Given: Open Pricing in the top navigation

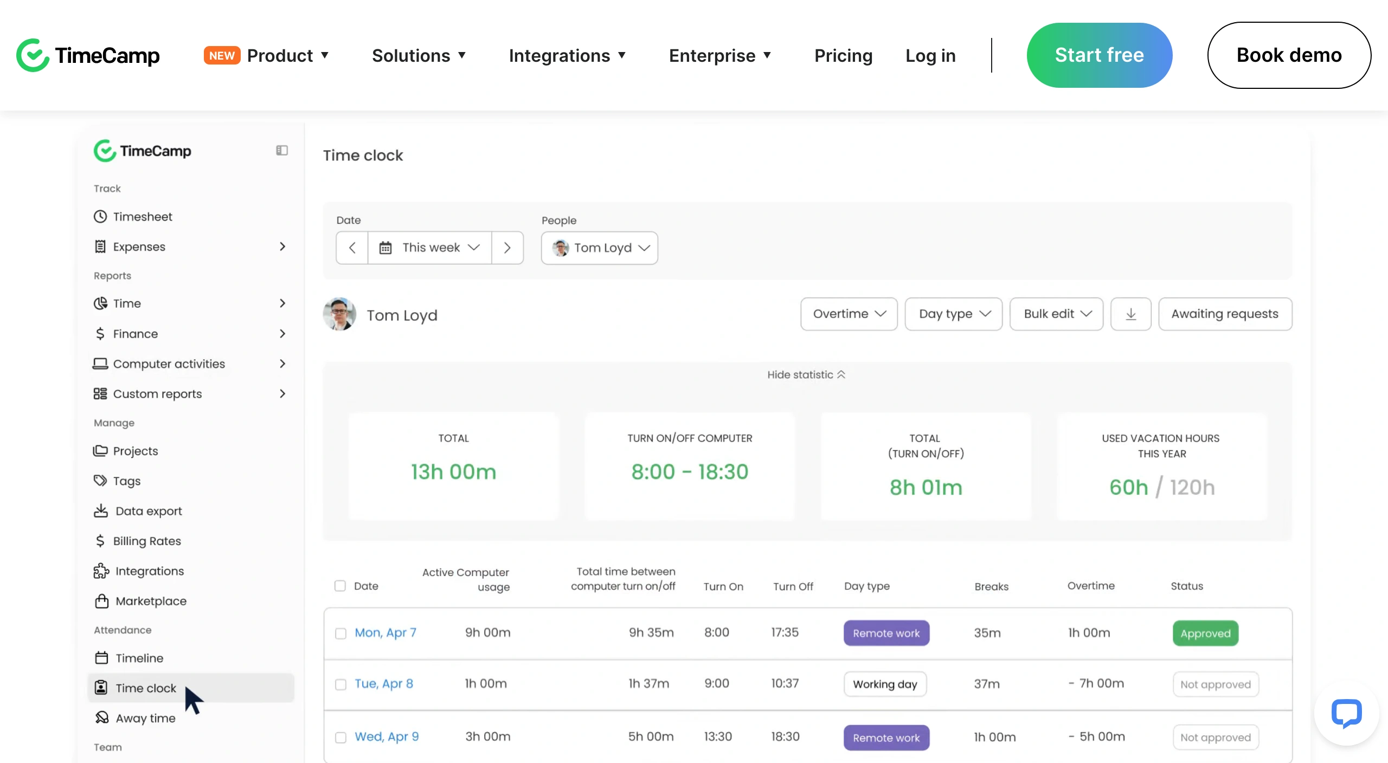Looking at the screenshot, I should coord(843,55).
